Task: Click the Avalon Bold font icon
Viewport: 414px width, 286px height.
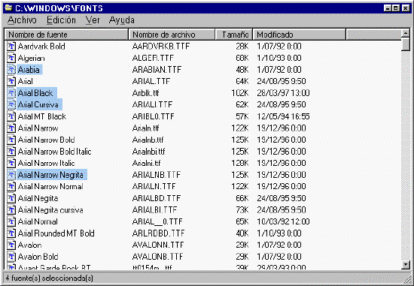Action: coord(11,257)
